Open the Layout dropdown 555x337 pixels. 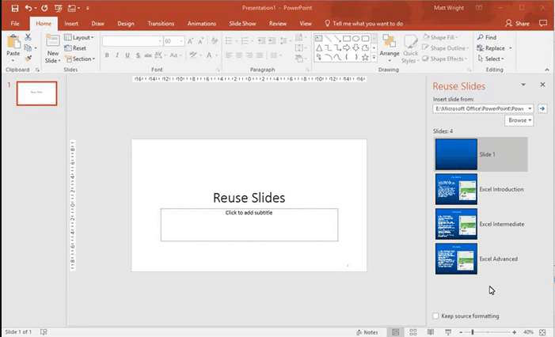pyautogui.click(x=80, y=37)
